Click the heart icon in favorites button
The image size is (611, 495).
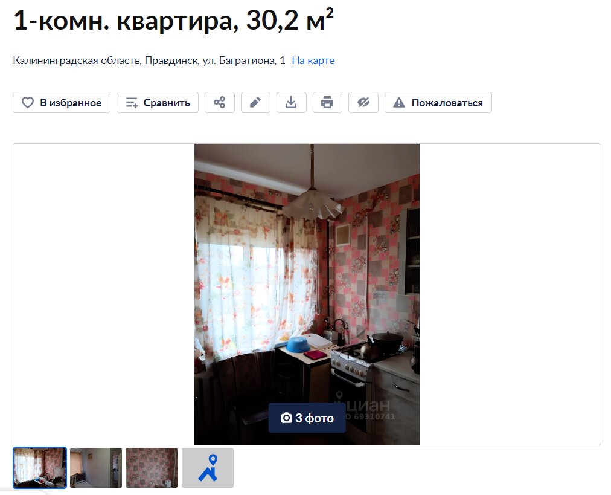point(27,103)
